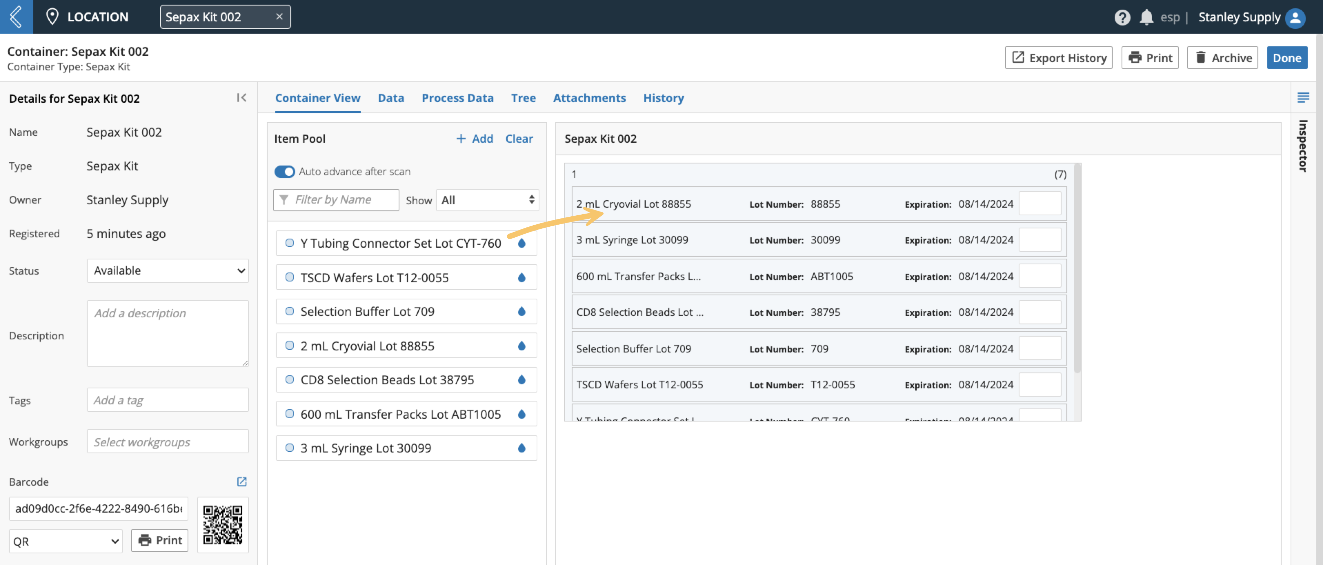The image size is (1323, 565).
Task: Click Lot Number value ABT1005
Action: click(832, 276)
